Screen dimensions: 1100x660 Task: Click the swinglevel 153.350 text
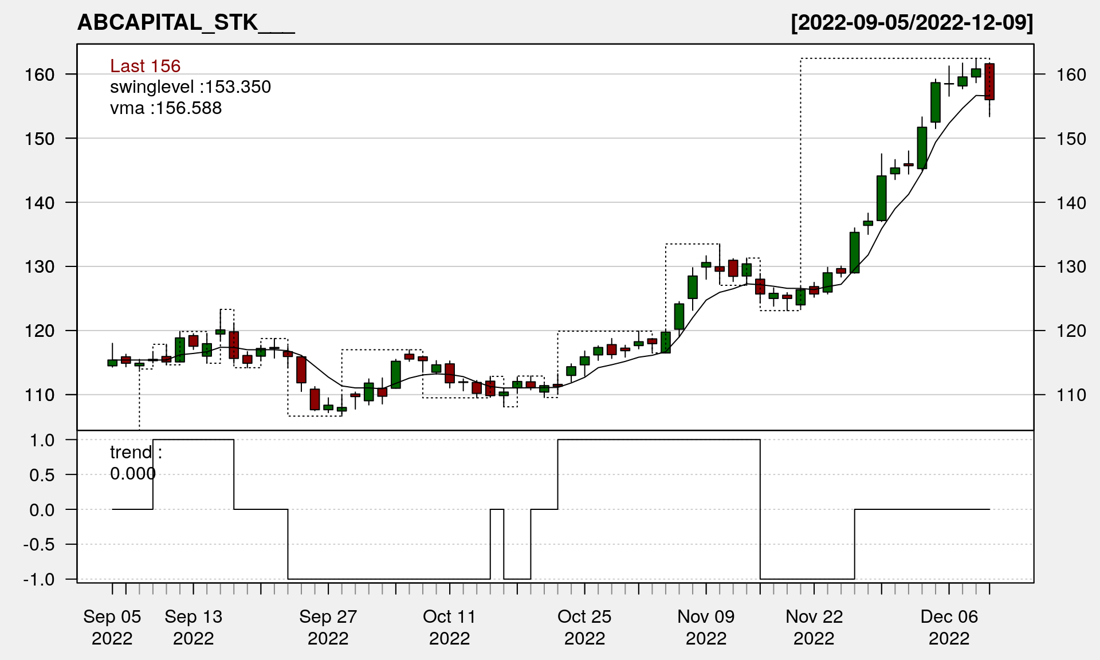(190, 87)
